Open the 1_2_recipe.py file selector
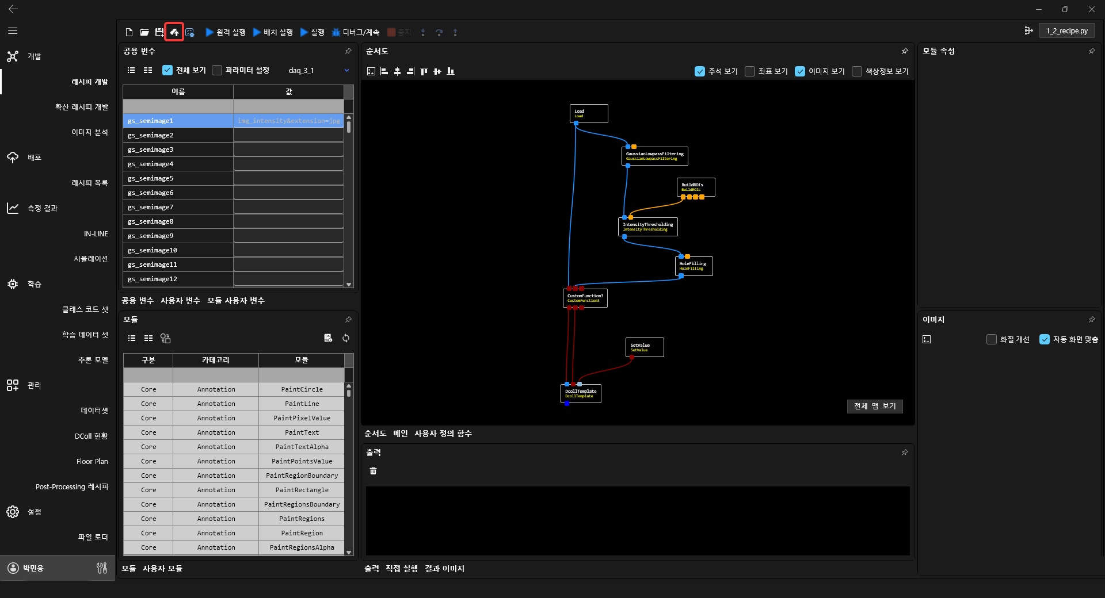 [x=1066, y=31]
